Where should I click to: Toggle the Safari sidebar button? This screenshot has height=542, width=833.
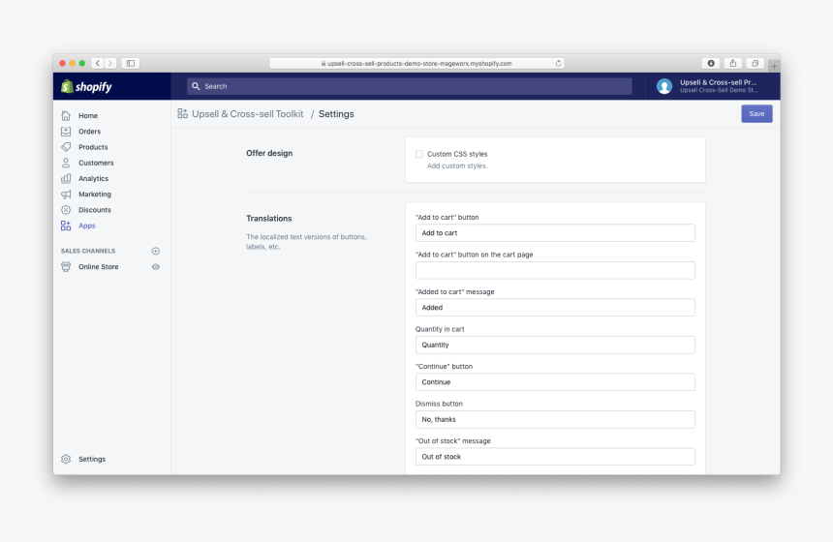coord(130,63)
